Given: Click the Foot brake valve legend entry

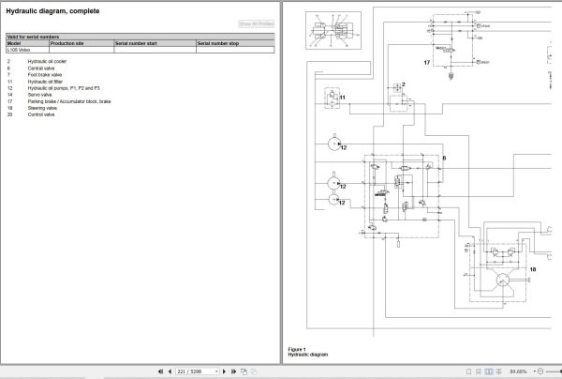Looking at the screenshot, I should [x=45, y=75].
